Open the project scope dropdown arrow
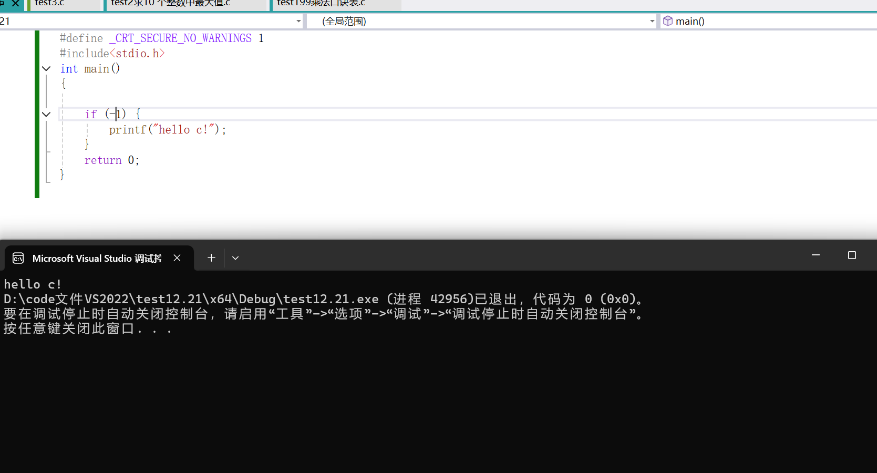 pos(298,21)
